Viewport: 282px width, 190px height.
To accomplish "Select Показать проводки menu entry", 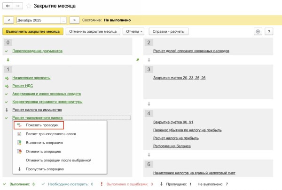I will click(39, 125).
